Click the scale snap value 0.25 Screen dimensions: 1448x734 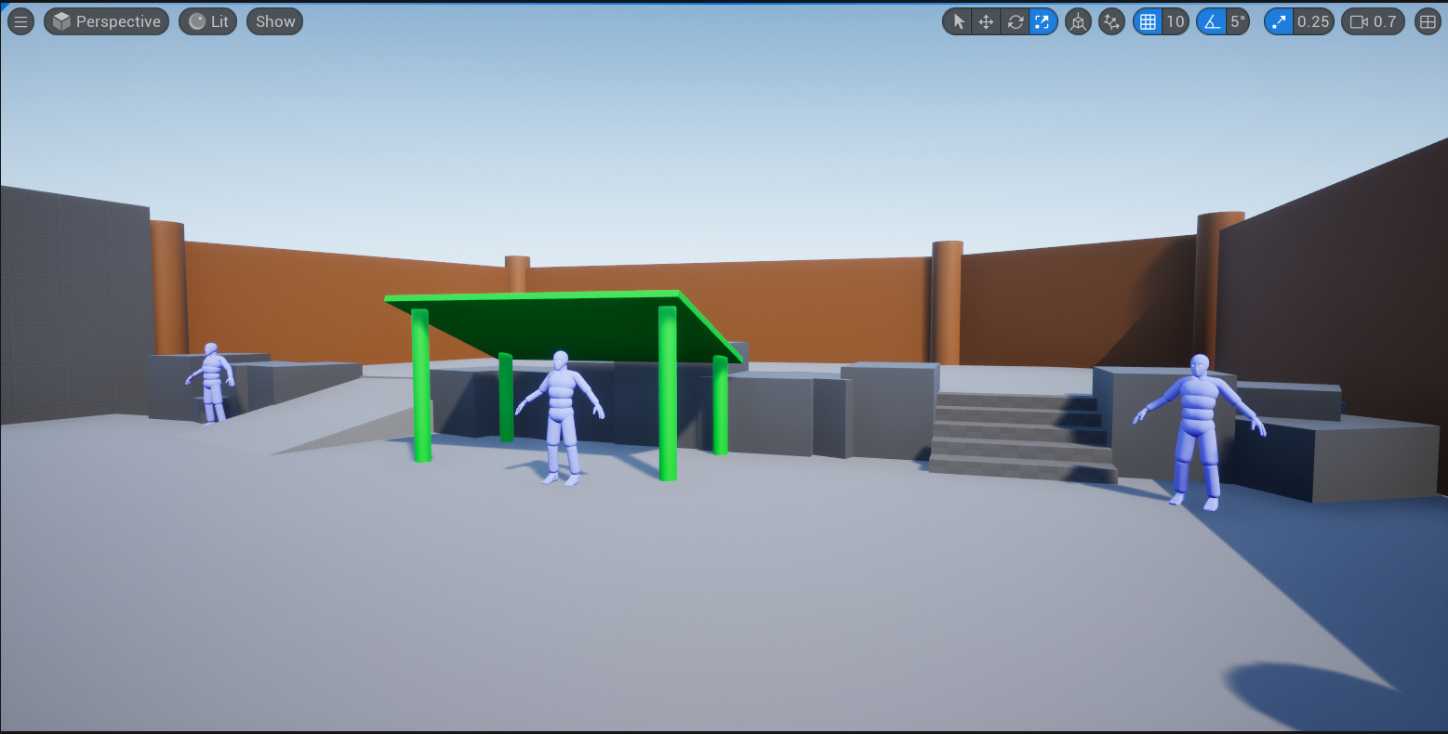tap(1314, 20)
